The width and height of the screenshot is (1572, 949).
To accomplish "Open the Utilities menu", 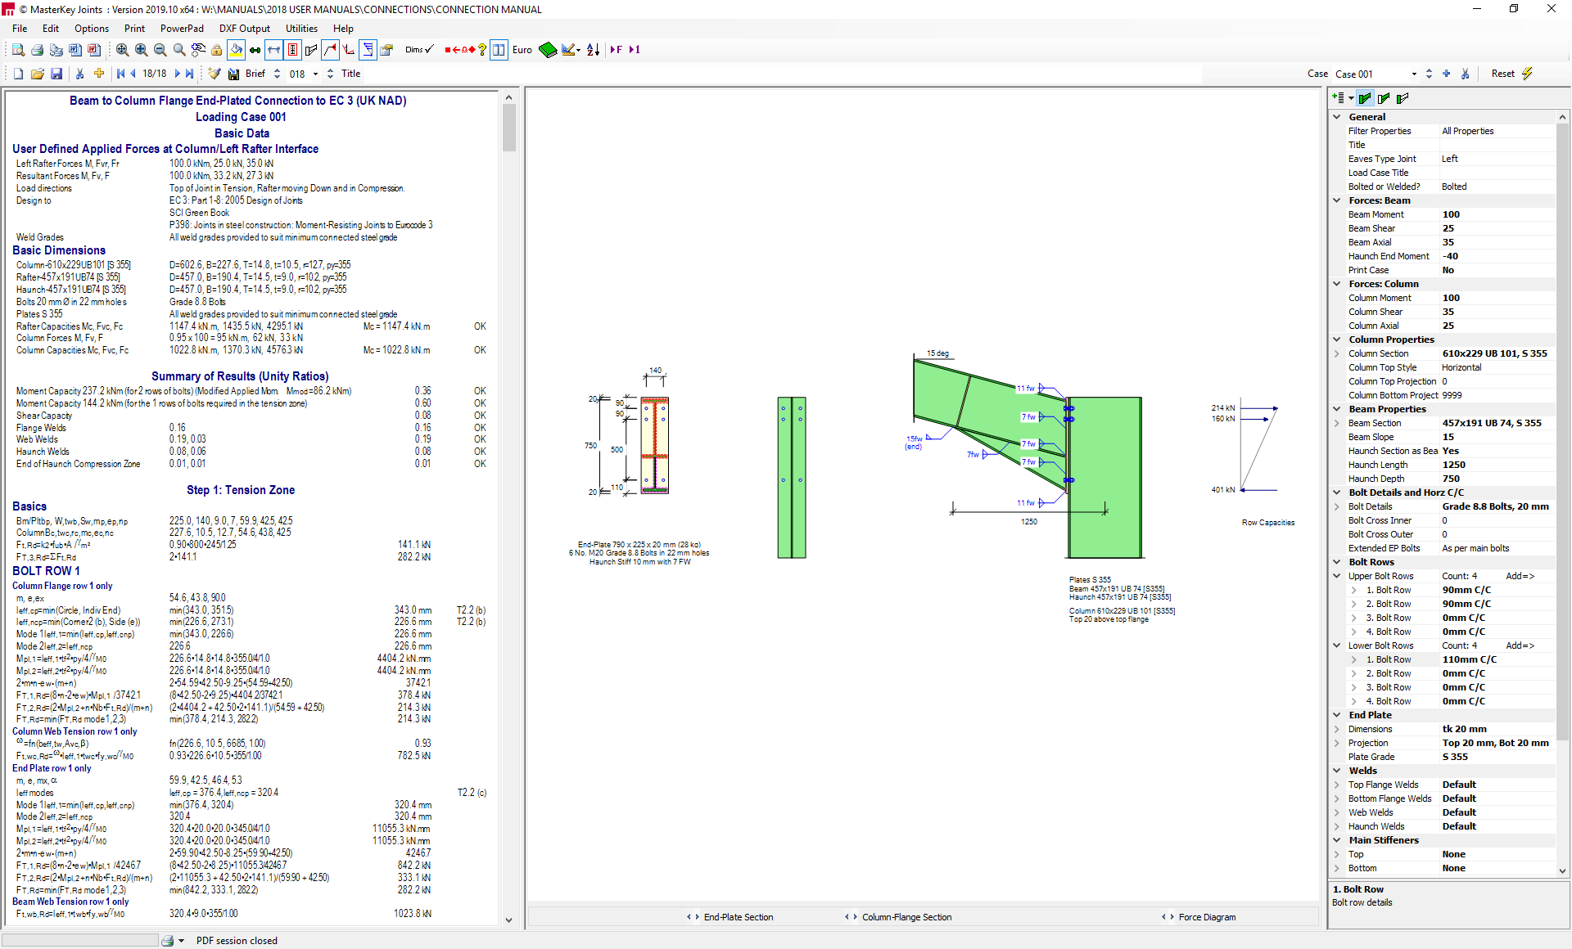I will [301, 29].
